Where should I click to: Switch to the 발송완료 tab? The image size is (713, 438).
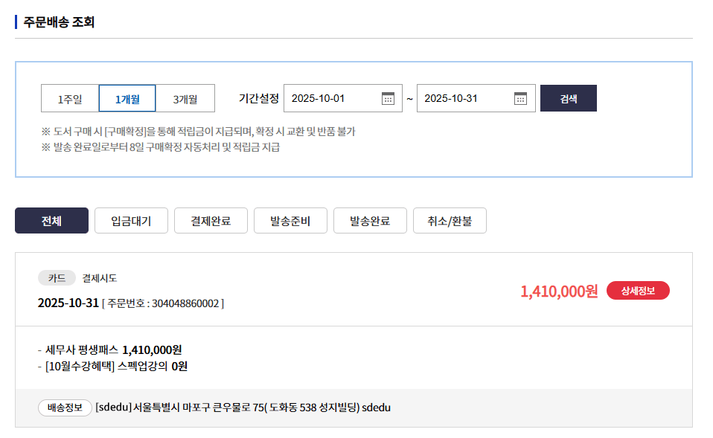click(x=370, y=221)
